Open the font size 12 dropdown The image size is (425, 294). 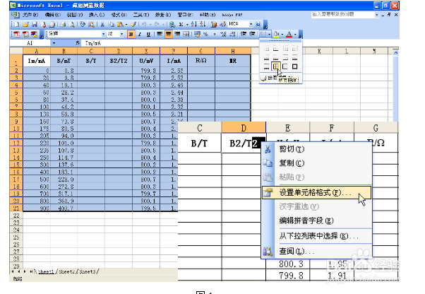[x=121, y=34]
